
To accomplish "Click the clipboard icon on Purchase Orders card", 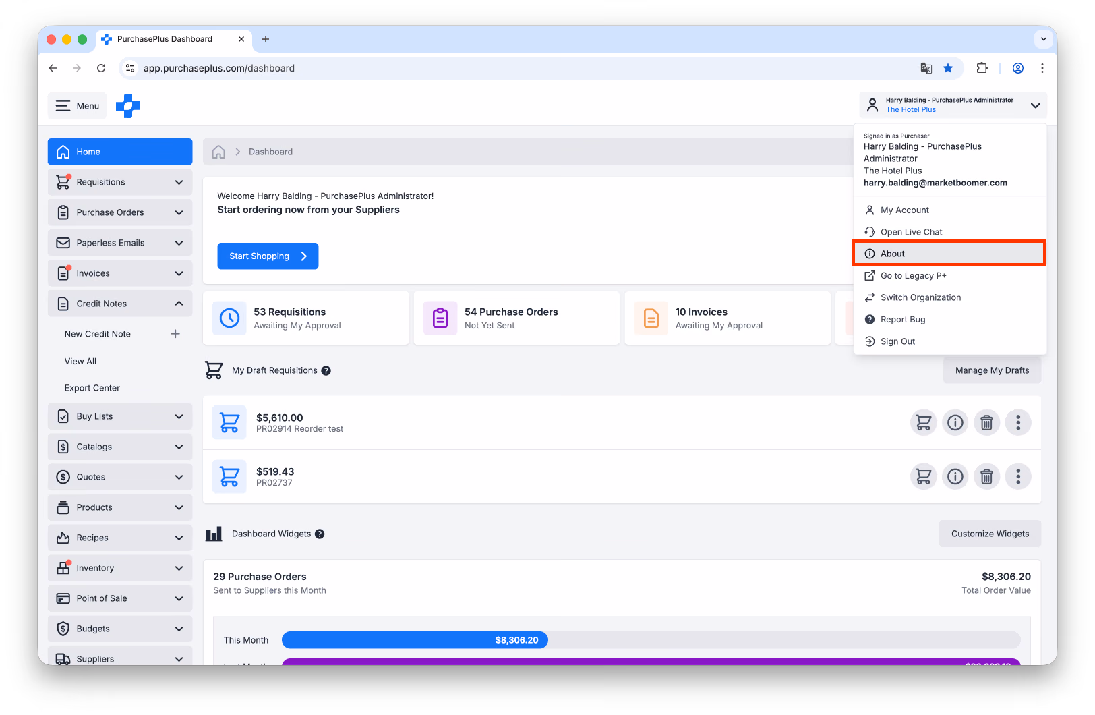I will 440,318.
